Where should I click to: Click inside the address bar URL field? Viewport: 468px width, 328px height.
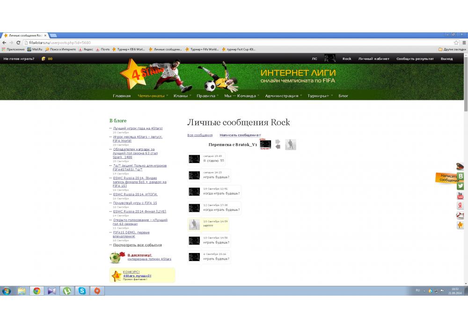click(237, 43)
